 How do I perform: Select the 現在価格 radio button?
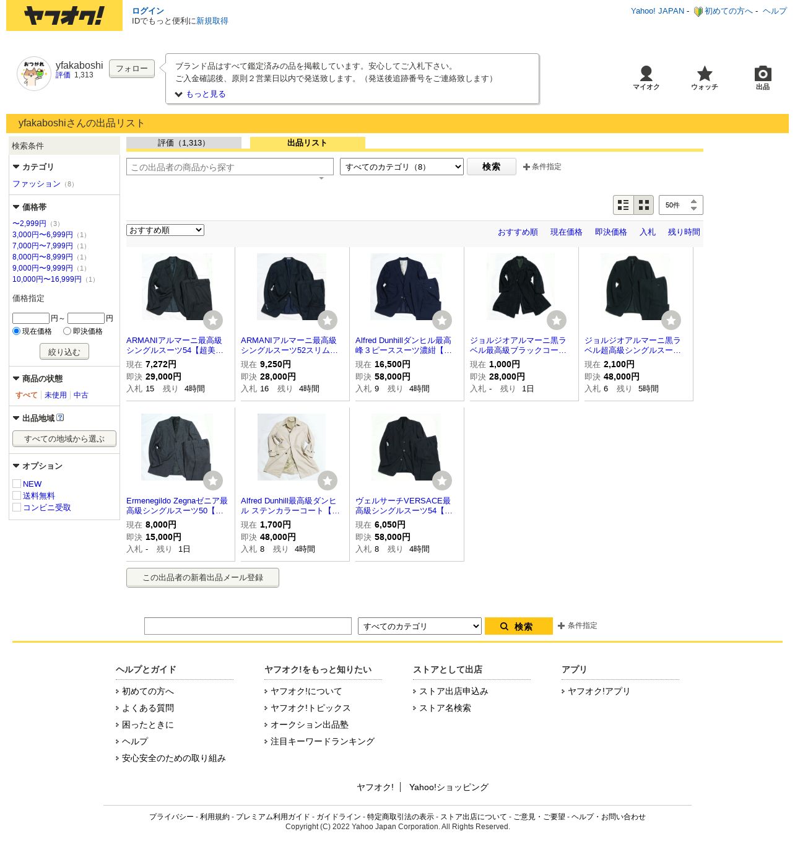[17, 331]
